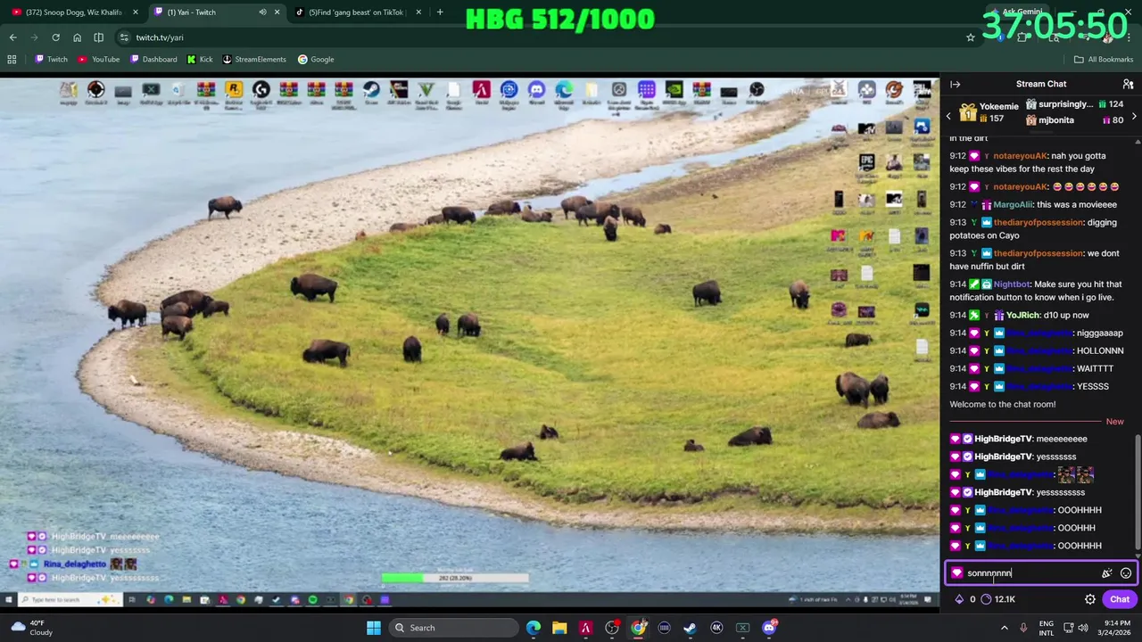
Task: Click HighBridgeTV 'meeeeeeeee' chat message
Action: (1018, 439)
